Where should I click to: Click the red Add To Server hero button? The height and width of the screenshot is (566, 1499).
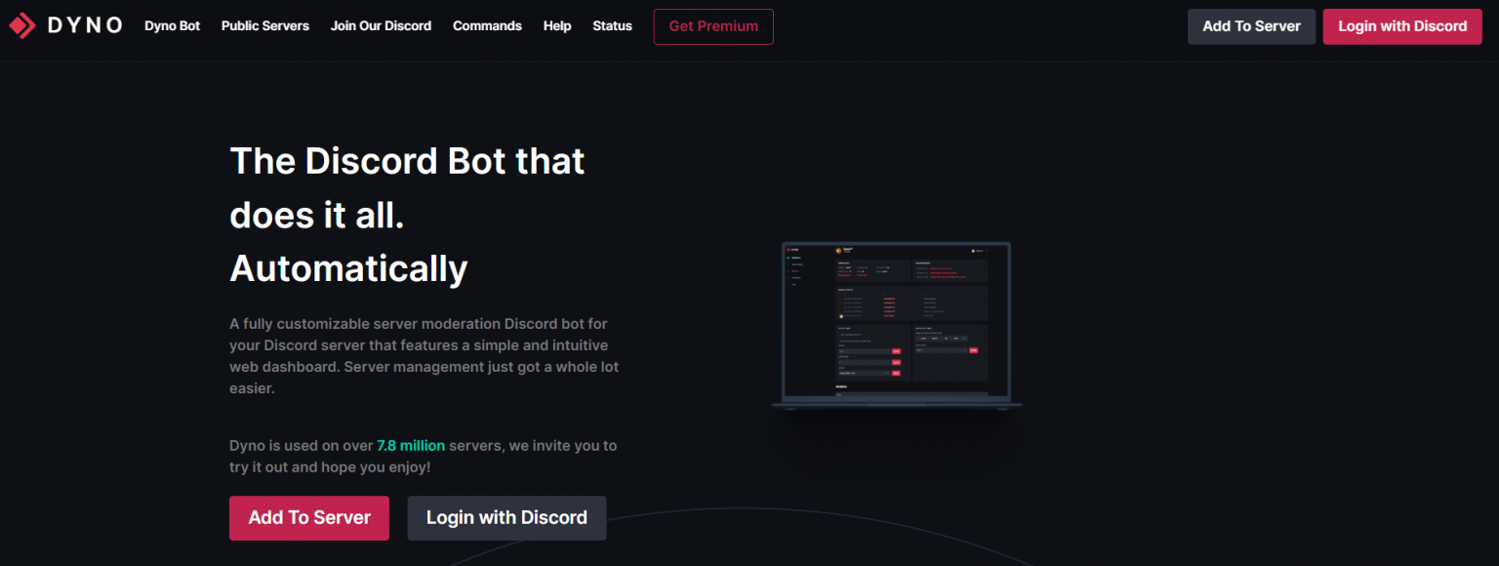(308, 518)
